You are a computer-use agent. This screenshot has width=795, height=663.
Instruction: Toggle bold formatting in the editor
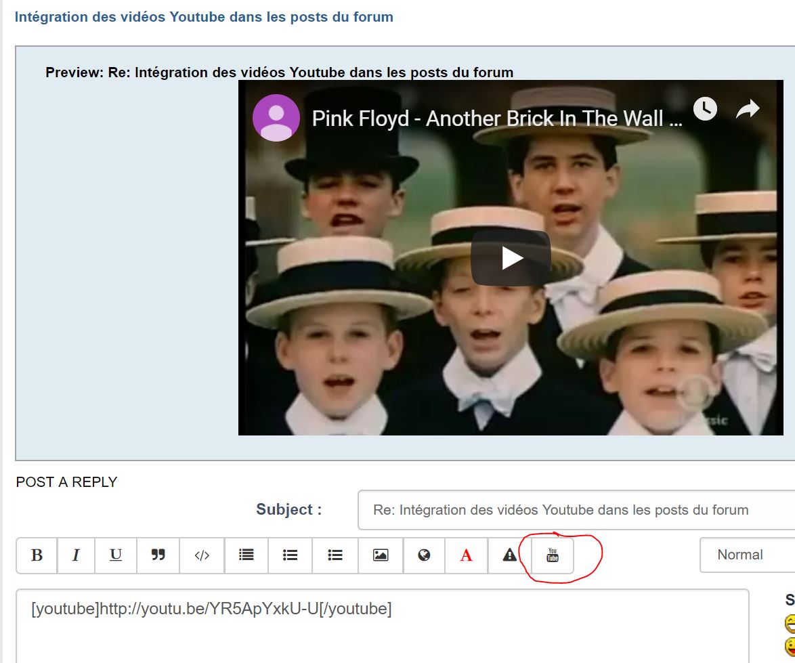tap(37, 555)
